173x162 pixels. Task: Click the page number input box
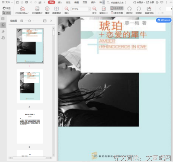coord(169,9)
